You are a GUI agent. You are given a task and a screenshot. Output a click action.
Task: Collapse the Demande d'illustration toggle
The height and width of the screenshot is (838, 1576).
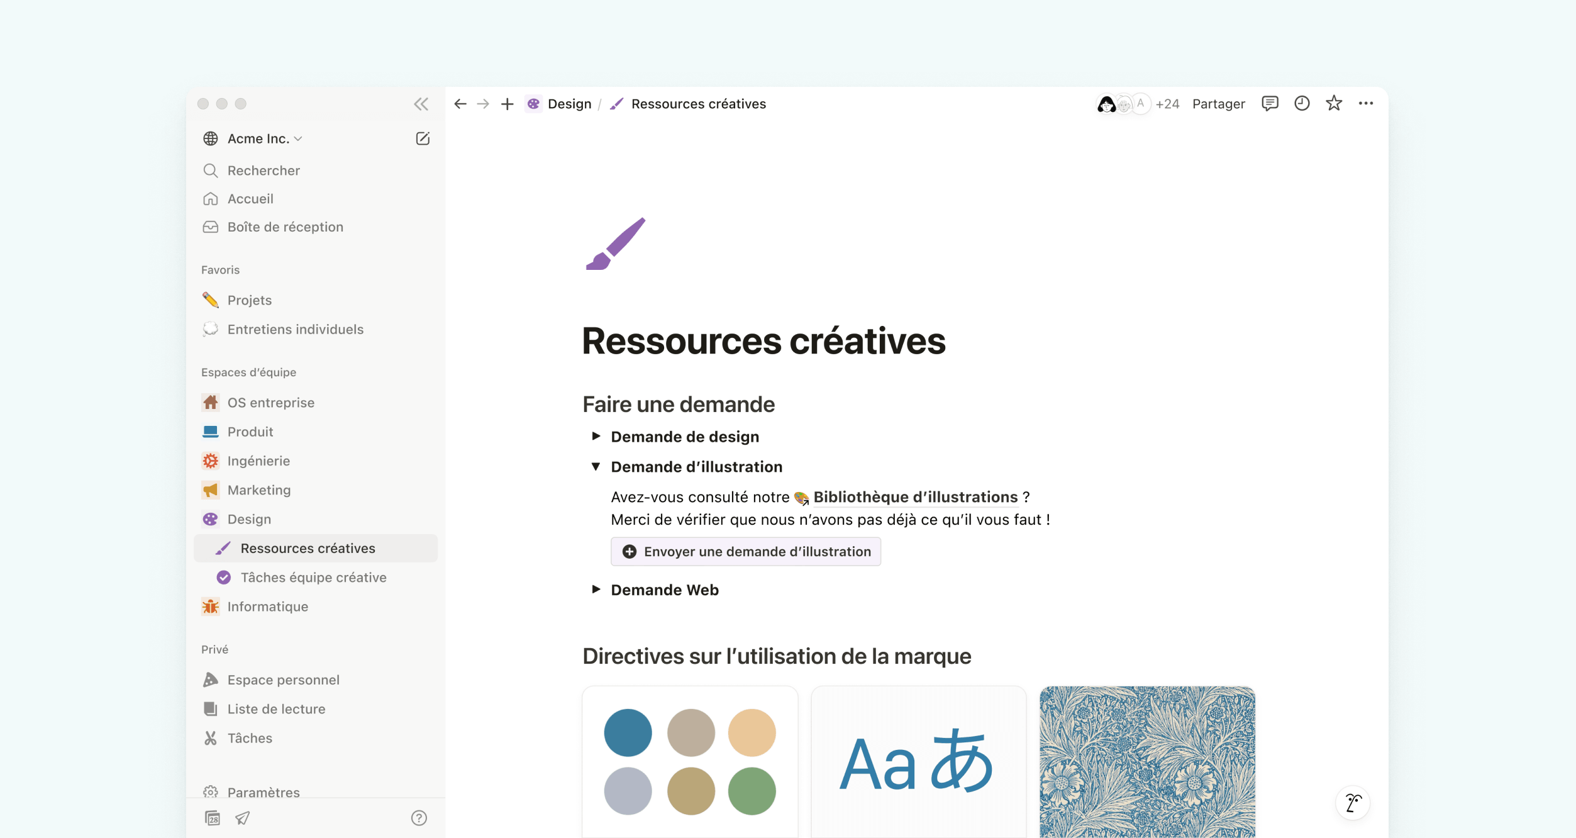pos(596,466)
